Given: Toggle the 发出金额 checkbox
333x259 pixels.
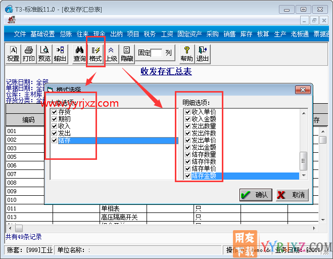Looking at the screenshot, I should 187,147.
